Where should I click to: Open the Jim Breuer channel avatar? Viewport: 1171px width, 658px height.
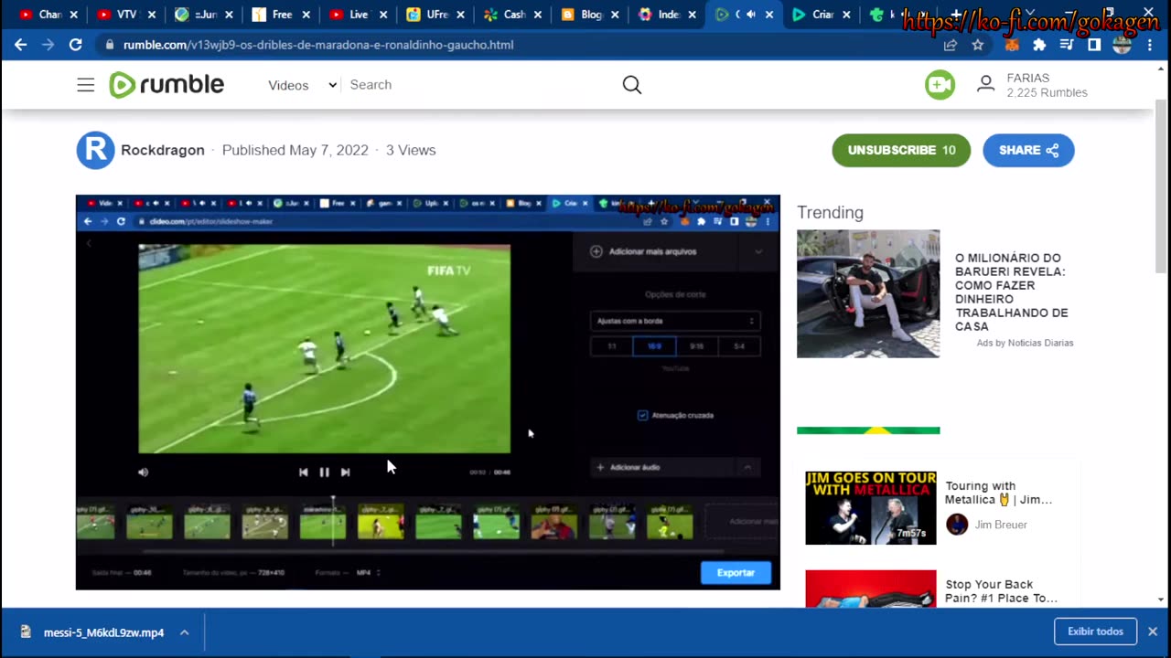pos(957,525)
